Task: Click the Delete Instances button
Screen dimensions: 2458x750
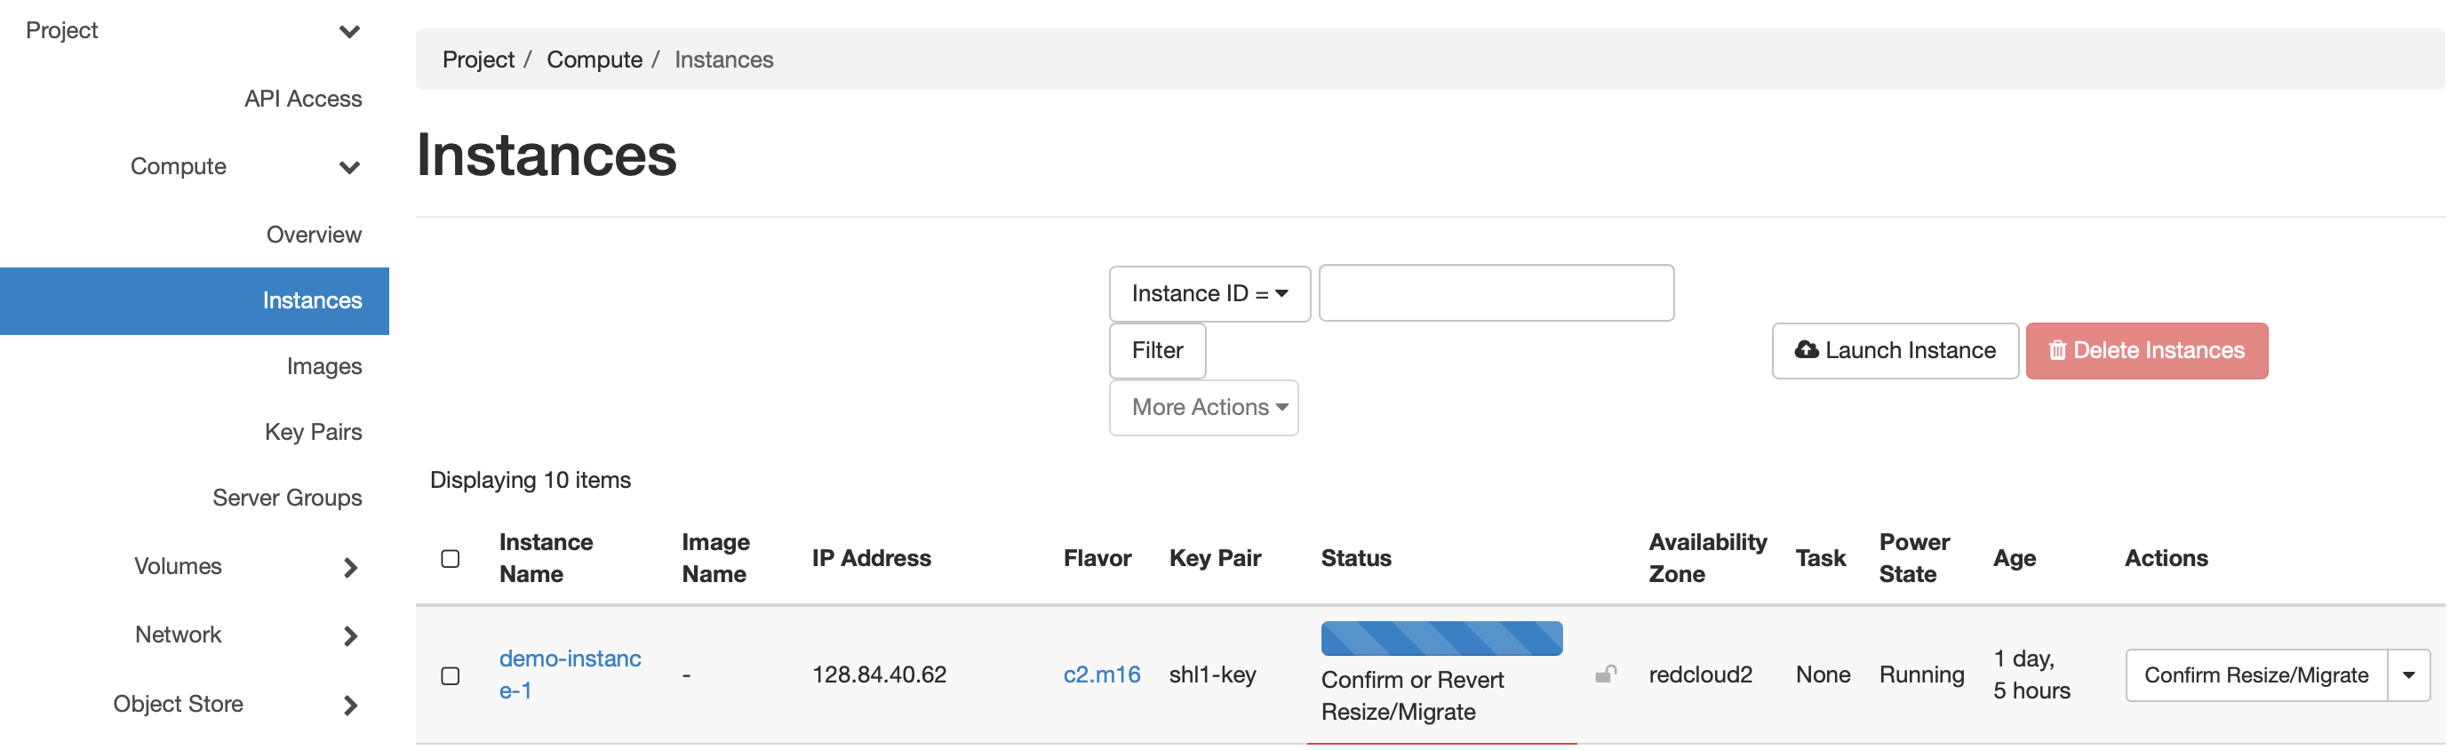Action: pyautogui.click(x=2146, y=350)
